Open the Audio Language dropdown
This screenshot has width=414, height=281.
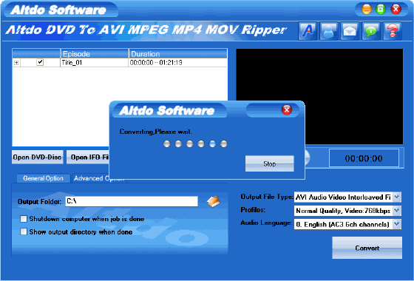click(x=397, y=224)
